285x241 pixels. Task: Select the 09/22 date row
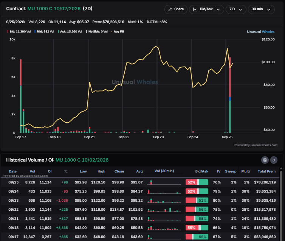tap(140, 210)
